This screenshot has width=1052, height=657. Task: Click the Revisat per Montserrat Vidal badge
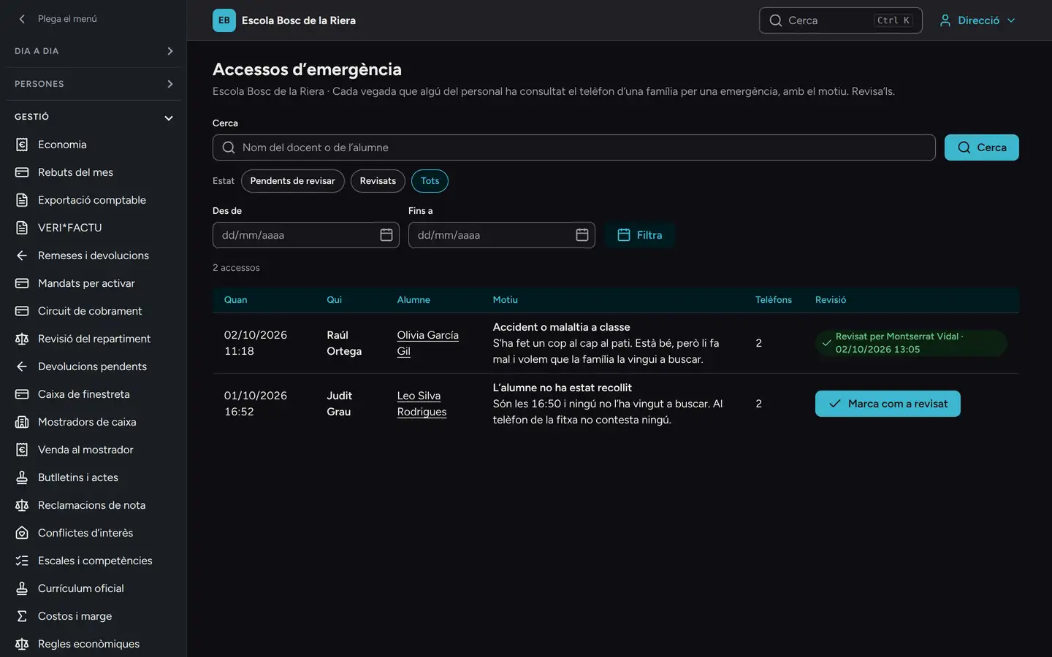tap(911, 343)
